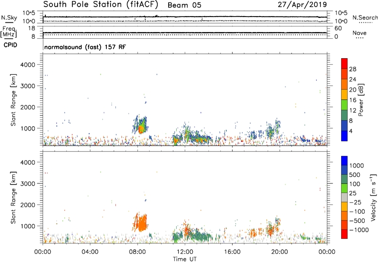The image size is (378, 262).
Task: Click the '18' frequency axis tick
Action: [x=32, y=28]
